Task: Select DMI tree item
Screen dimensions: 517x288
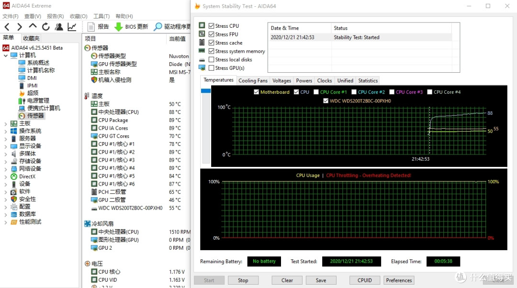Action: tap(32, 78)
